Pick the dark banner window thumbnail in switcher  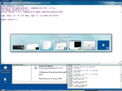(19, 47)
